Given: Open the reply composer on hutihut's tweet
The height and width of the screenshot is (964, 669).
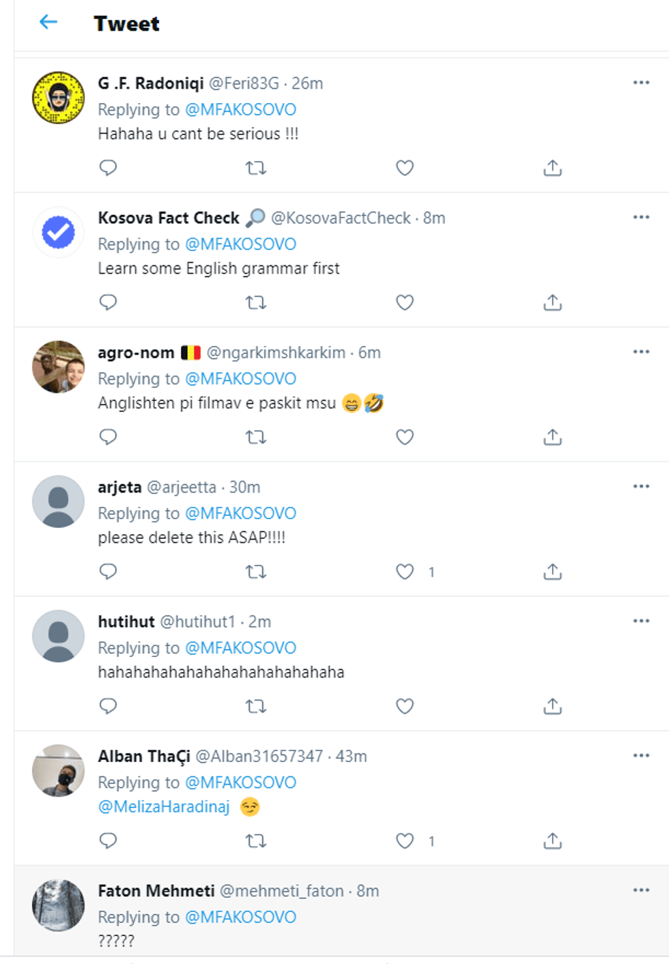Looking at the screenshot, I should coord(108,706).
